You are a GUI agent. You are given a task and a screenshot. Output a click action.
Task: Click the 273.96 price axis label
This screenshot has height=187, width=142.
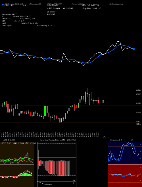(139, 112)
